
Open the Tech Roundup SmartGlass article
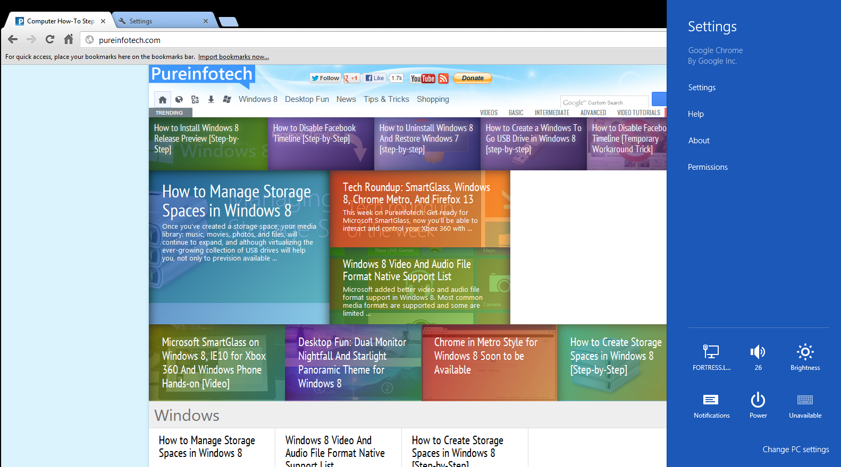click(420, 209)
